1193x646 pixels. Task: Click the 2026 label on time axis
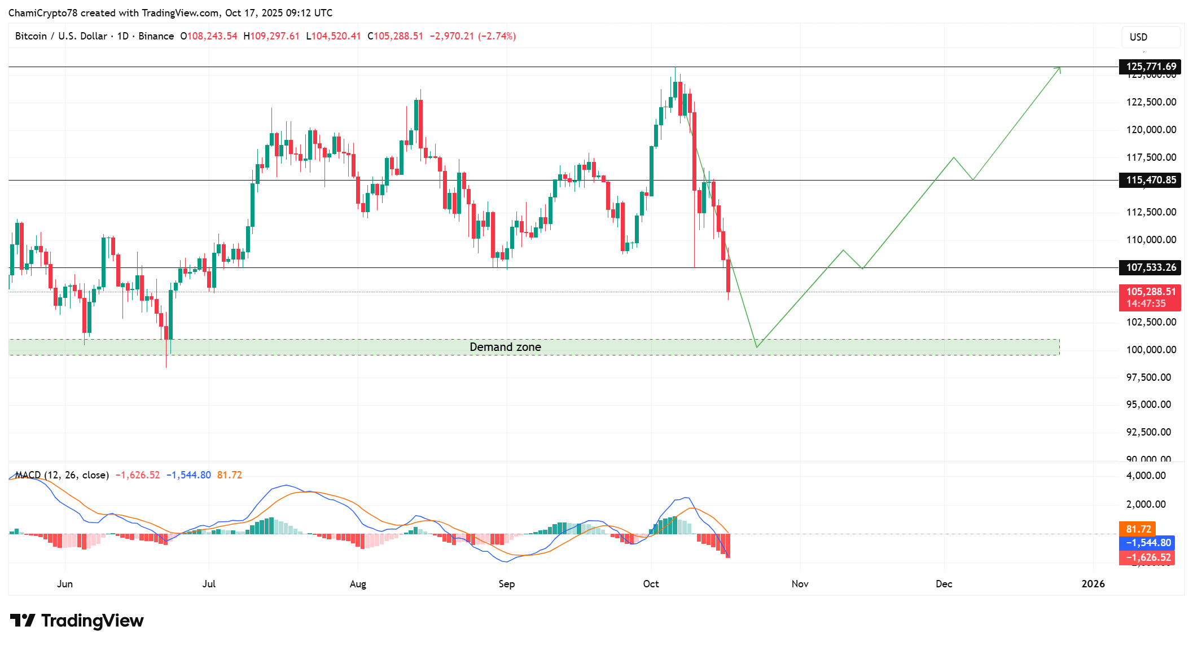[x=1093, y=584]
